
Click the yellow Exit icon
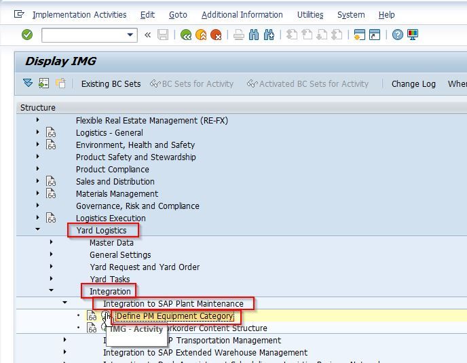pos(201,35)
